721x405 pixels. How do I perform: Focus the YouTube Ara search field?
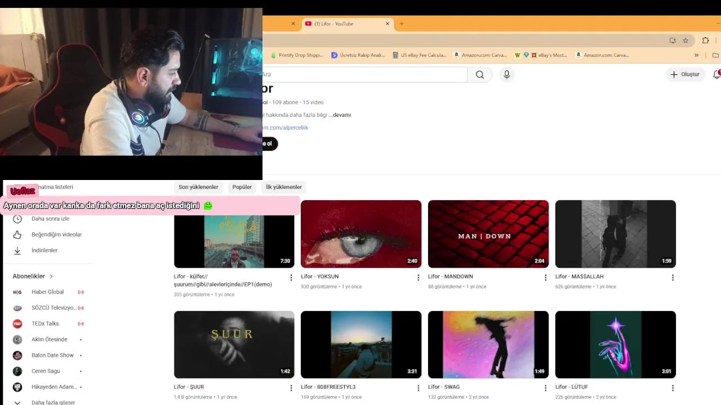(x=364, y=74)
